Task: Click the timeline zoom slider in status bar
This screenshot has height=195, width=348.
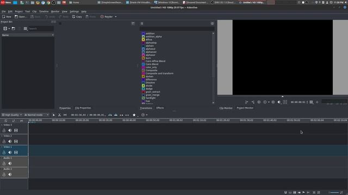Action: [x=334, y=193]
